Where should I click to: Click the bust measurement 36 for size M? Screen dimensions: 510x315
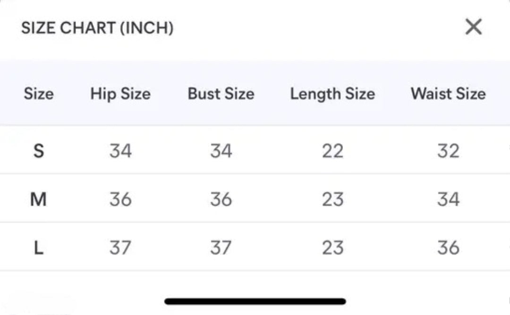pyautogui.click(x=221, y=199)
